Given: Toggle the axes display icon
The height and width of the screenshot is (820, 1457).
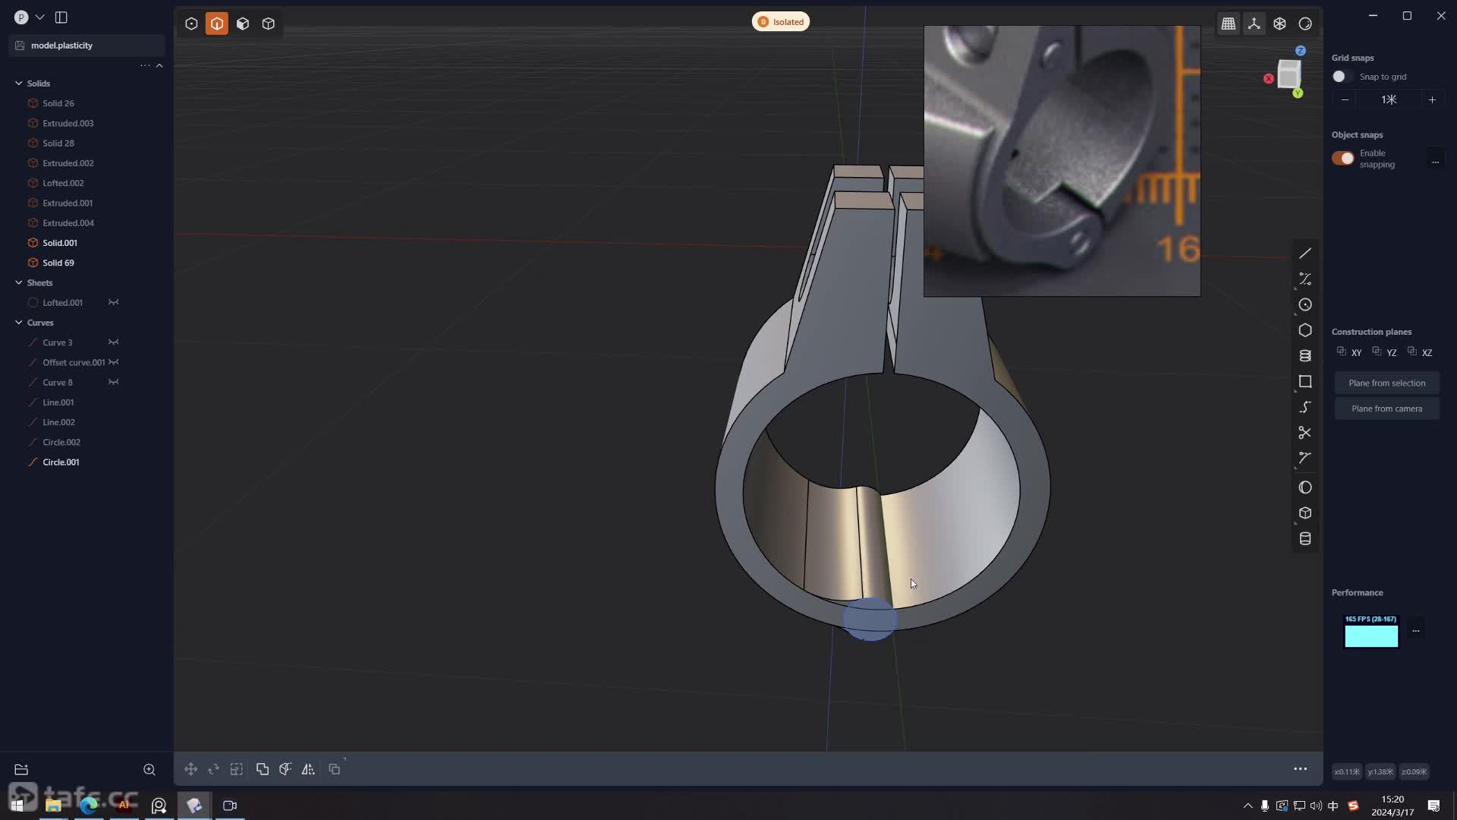Looking at the screenshot, I should pos(1254,24).
